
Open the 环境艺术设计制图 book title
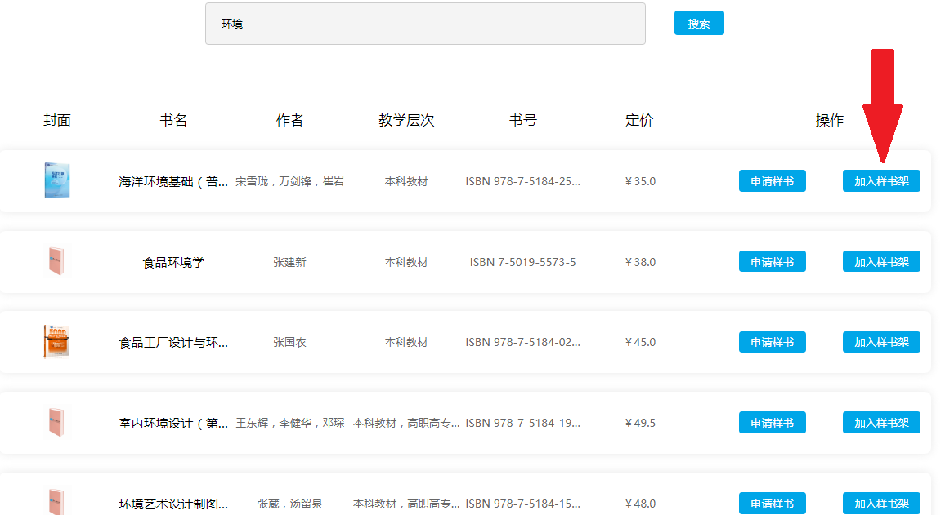tap(173, 504)
